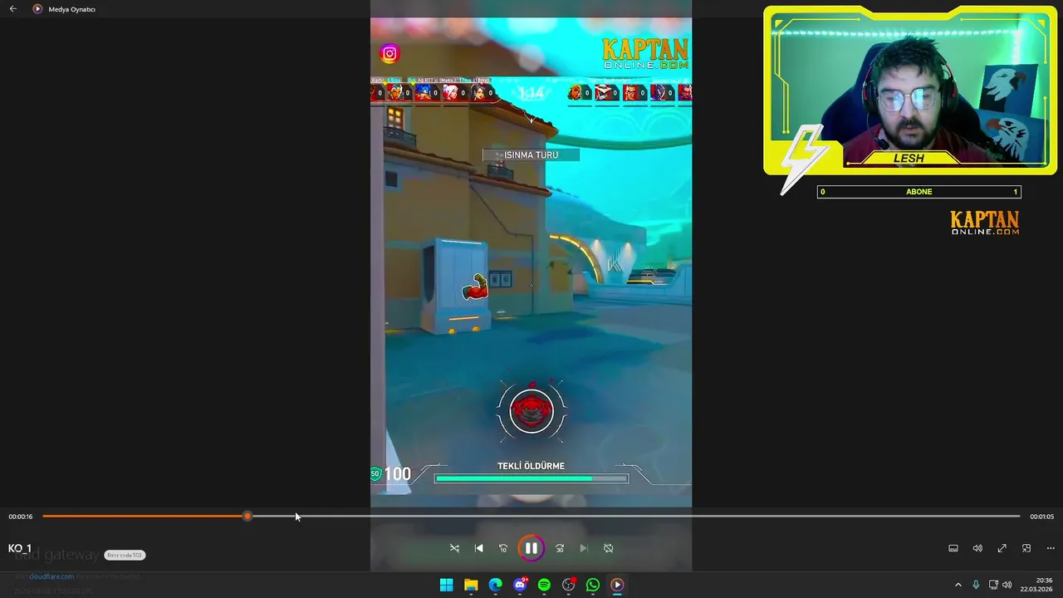1063x598 pixels.
Task: Open the more options menu
Action: pyautogui.click(x=1051, y=548)
